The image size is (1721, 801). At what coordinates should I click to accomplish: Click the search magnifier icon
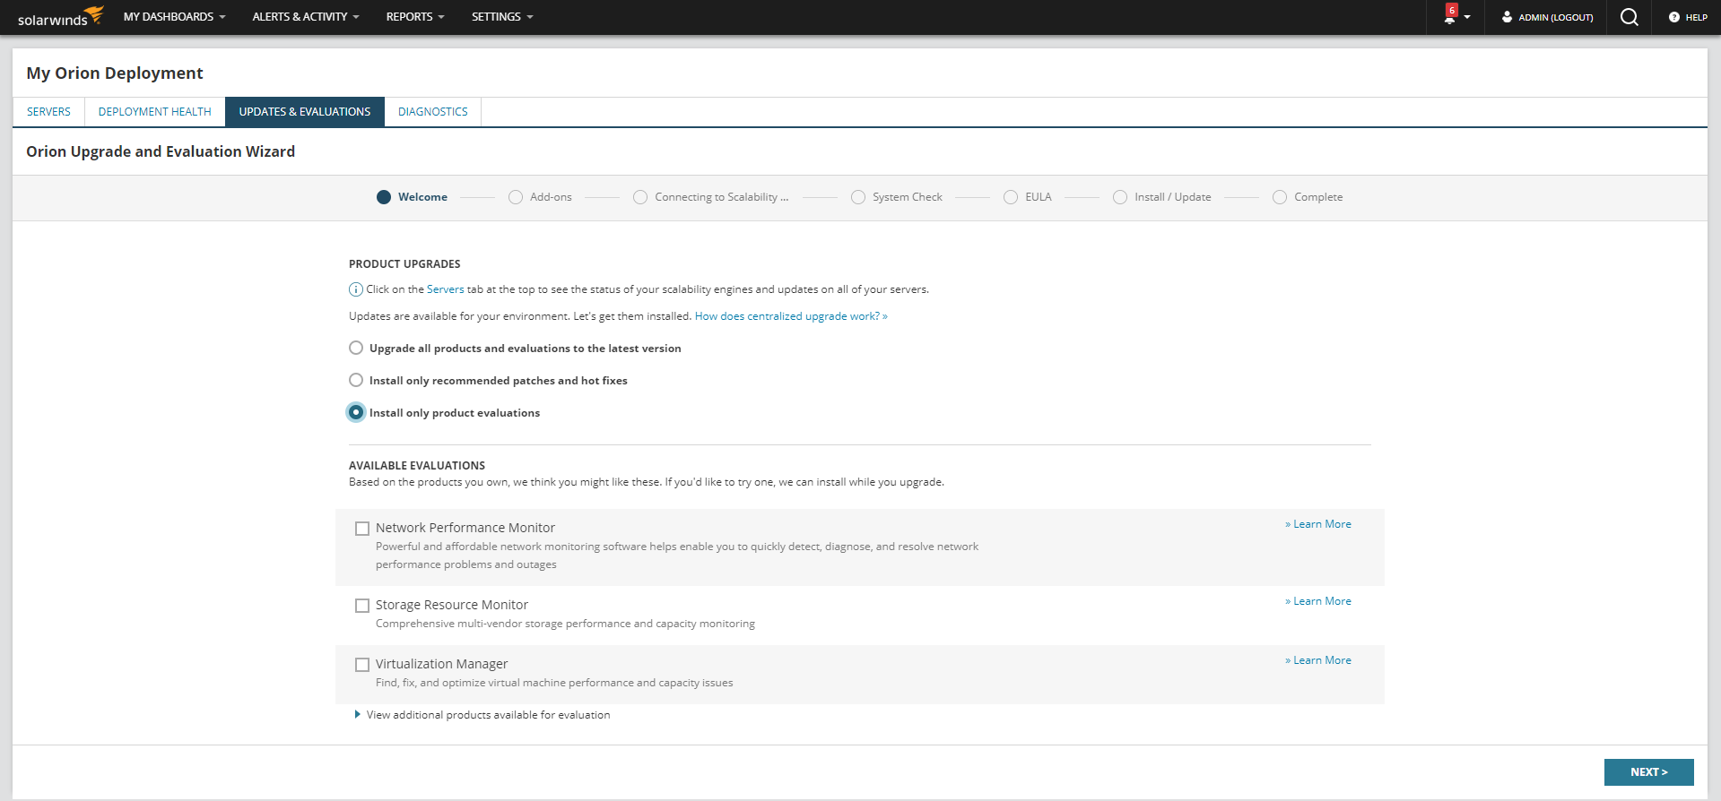[1630, 17]
